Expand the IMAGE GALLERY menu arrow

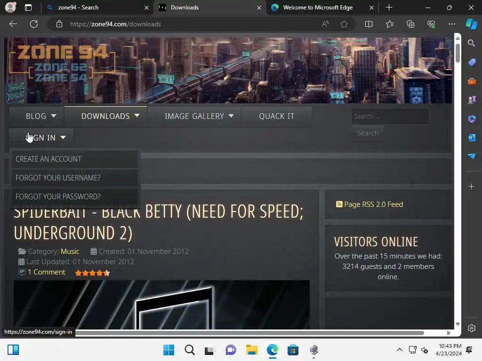point(231,116)
